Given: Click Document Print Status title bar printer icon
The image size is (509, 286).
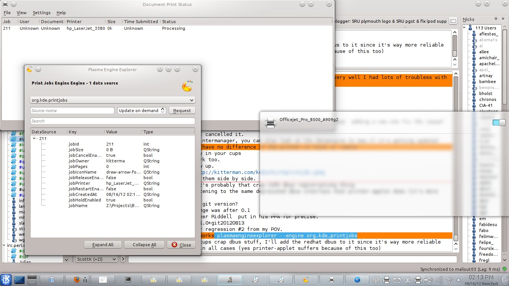Looking at the screenshot, I should click(5, 4).
